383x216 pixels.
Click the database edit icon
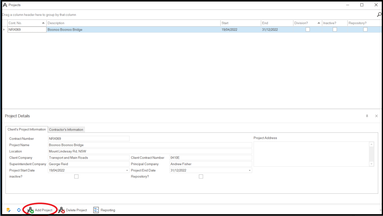(9, 210)
